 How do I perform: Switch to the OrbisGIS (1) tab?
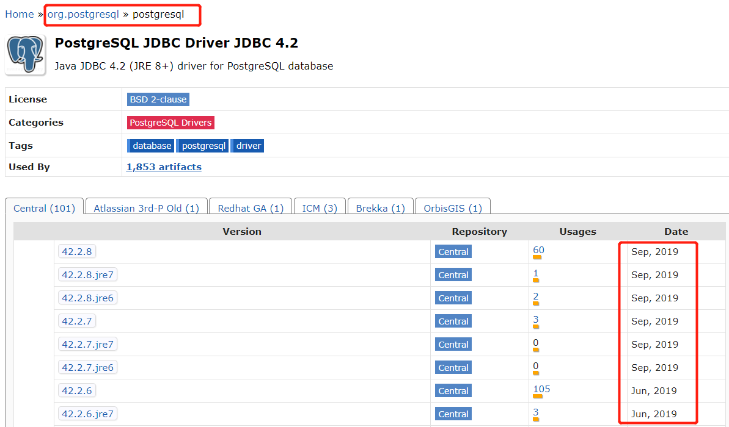click(453, 208)
